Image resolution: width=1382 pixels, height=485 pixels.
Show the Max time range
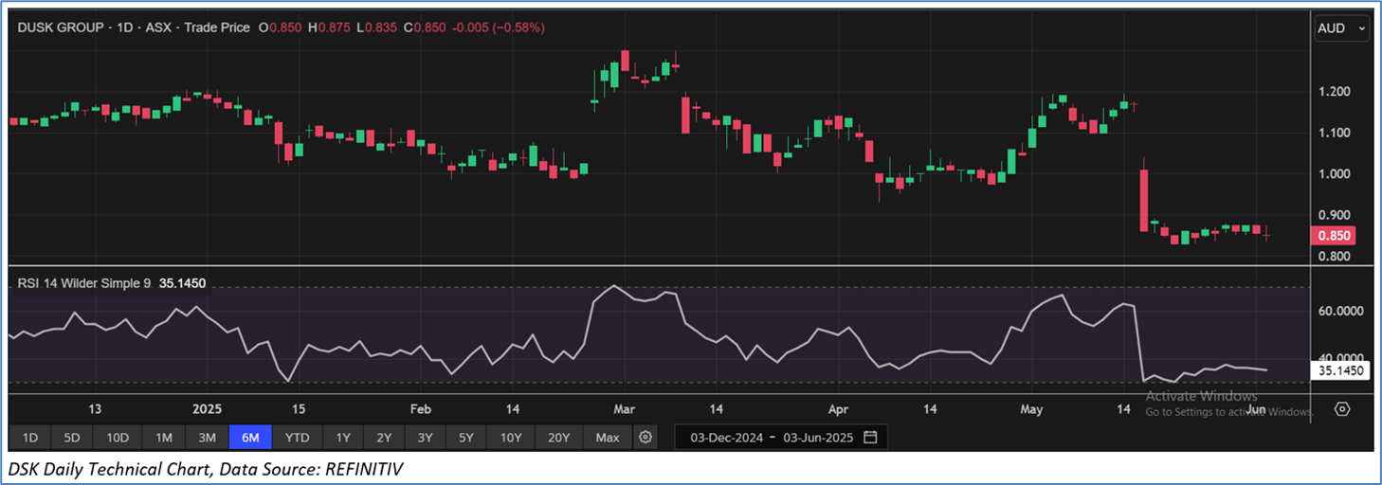click(x=608, y=438)
